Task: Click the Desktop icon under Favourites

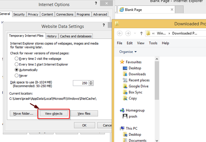Action: pos(125,68)
